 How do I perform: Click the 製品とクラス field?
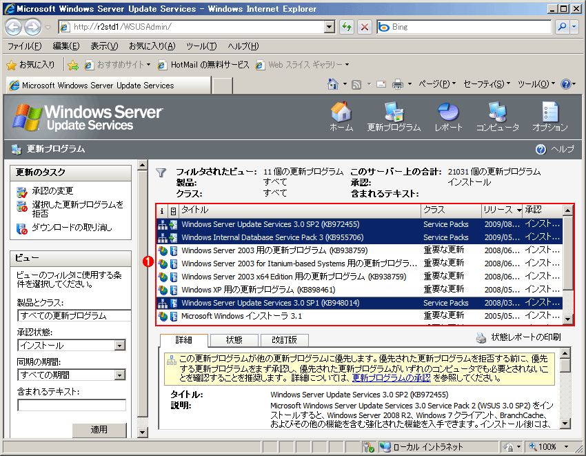pyautogui.click(x=74, y=316)
